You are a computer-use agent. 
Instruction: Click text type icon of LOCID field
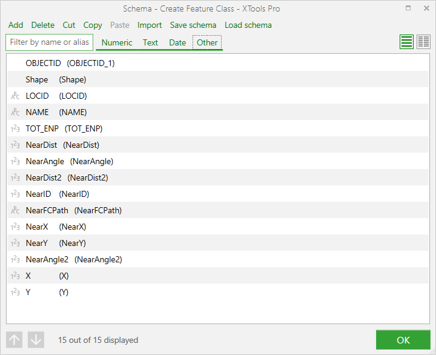(x=15, y=96)
